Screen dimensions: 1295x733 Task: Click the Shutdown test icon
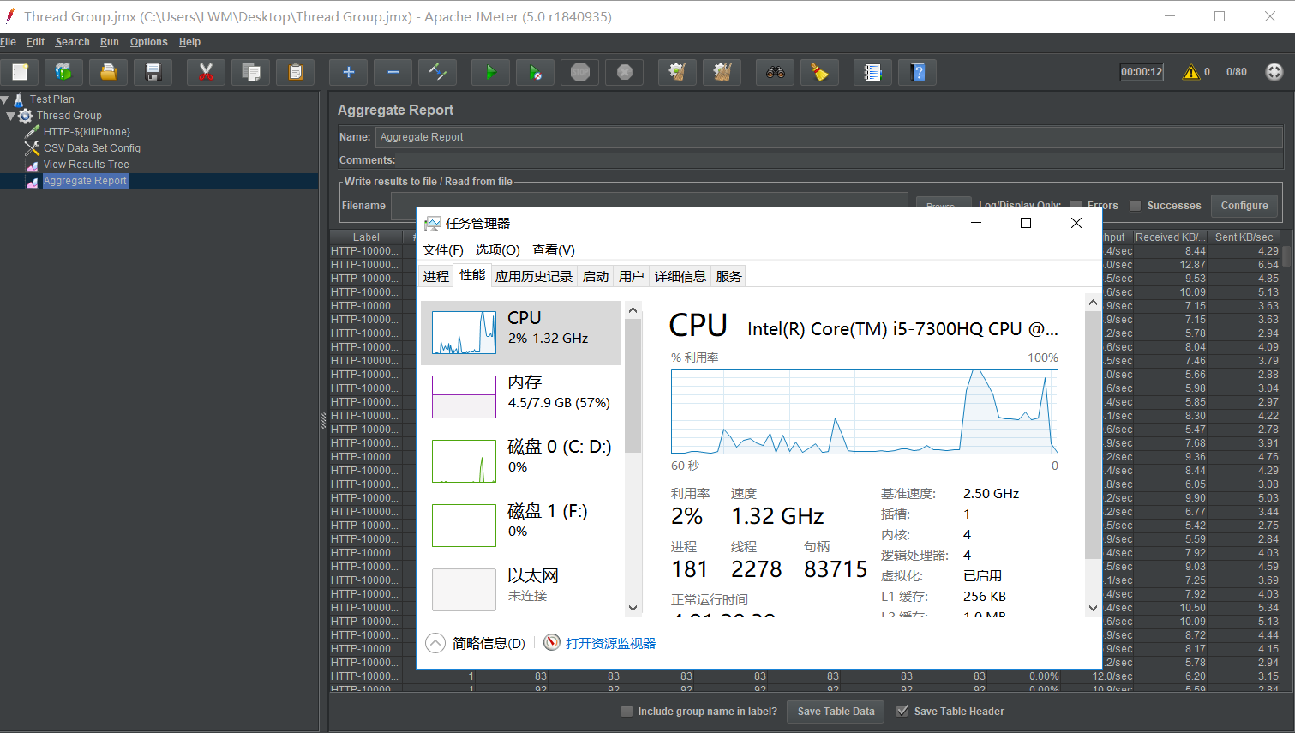pos(625,72)
